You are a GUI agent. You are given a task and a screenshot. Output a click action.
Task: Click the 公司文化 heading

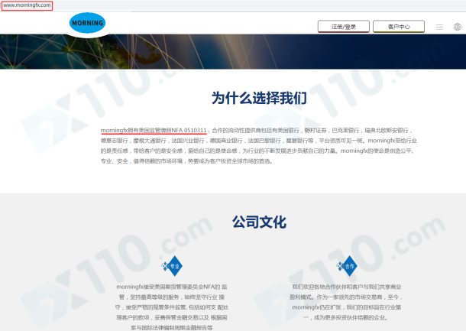pyautogui.click(x=259, y=222)
